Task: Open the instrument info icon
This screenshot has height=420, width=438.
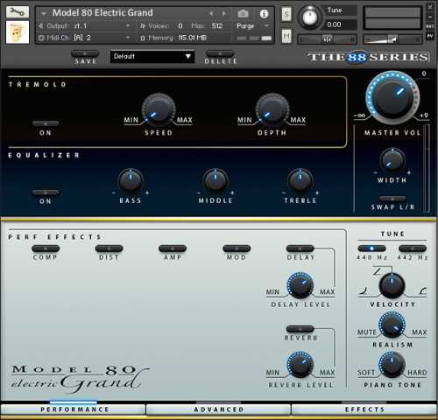Action: click(264, 14)
